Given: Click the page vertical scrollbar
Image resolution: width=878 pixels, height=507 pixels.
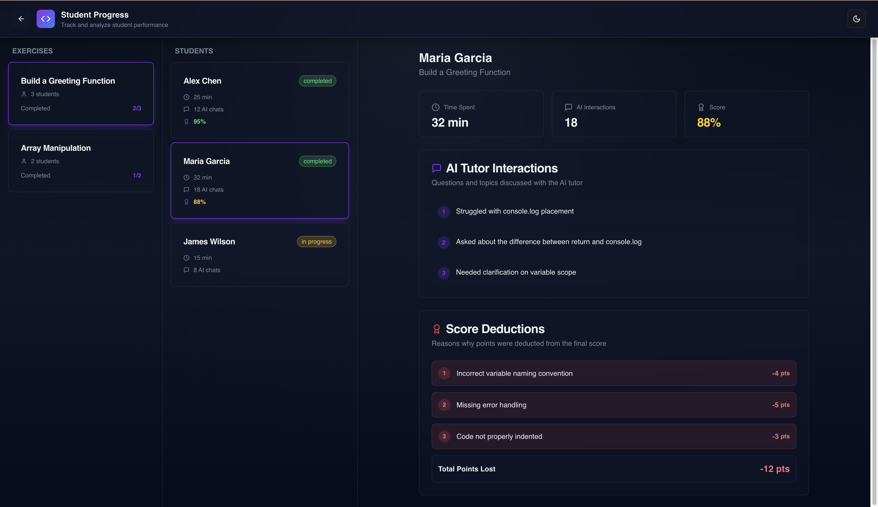Looking at the screenshot, I should tap(874, 272).
